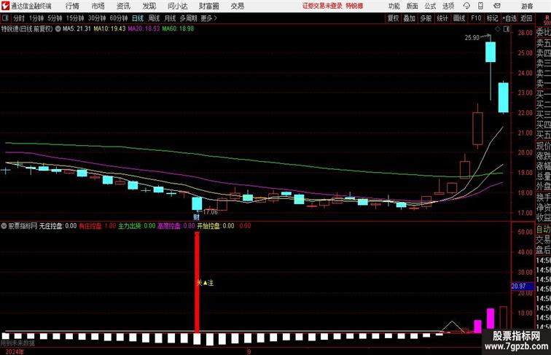Click the 统计 toolbar button
Screen dimensions: 551x355
pos(442,18)
